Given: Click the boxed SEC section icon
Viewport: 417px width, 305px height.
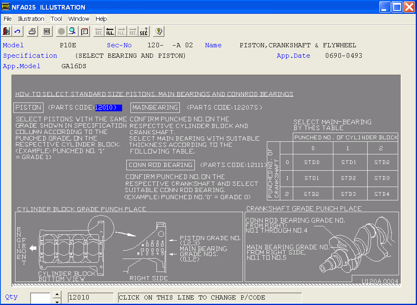Looking at the screenshot, I should (47, 31).
